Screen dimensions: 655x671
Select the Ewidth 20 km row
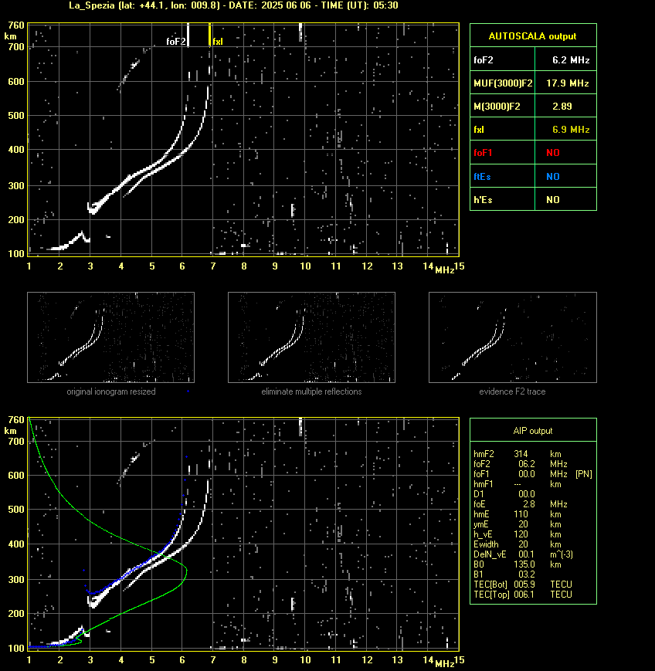(518, 544)
